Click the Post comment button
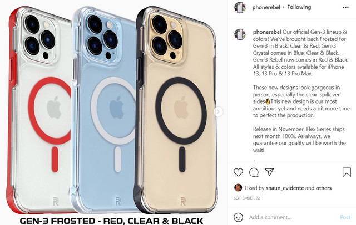This screenshot has width=356, height=225. coord(345,217)
